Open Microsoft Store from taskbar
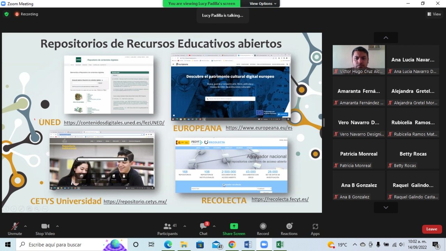 tap(200, 245)
